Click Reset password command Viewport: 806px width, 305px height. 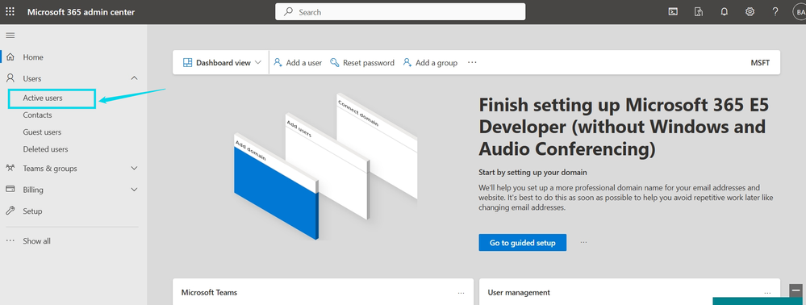(x=362, y=63)
